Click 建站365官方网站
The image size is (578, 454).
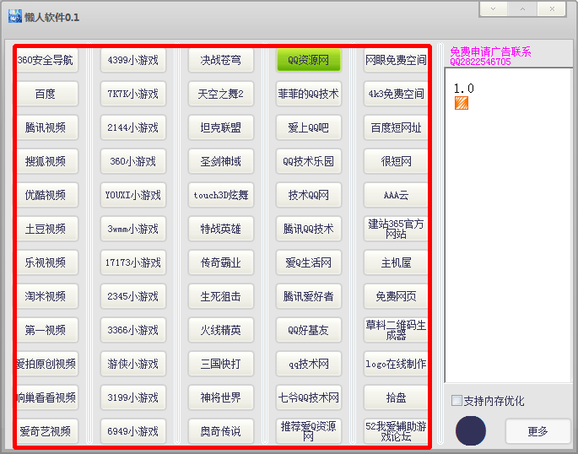396,229
